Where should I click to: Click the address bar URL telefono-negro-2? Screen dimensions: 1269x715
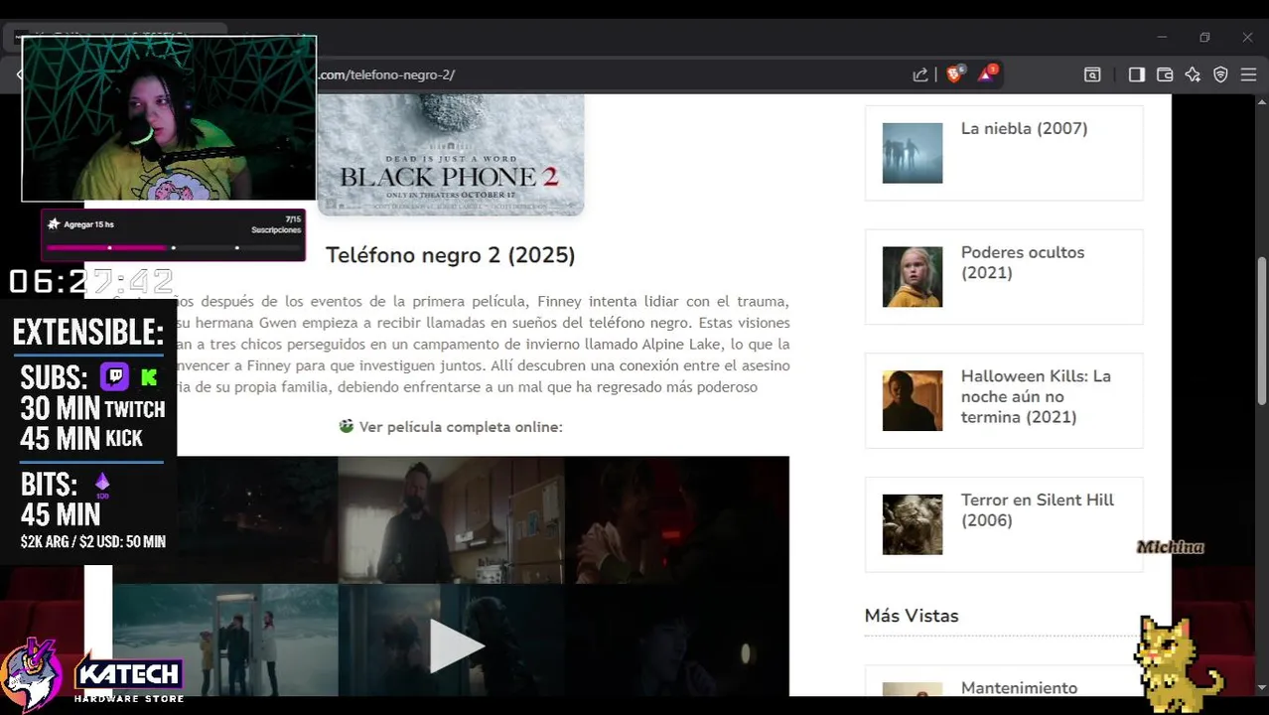point(386,74)
